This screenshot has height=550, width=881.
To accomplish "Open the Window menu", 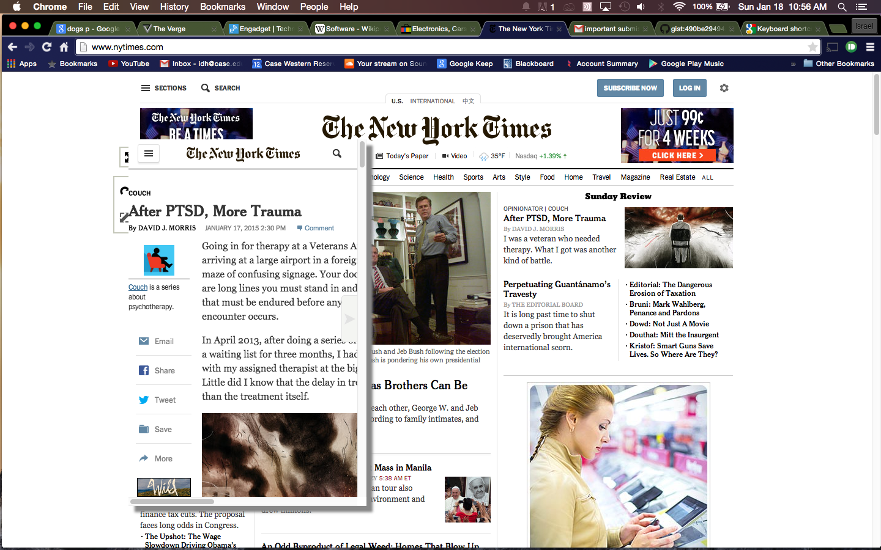I will (273, 7).
